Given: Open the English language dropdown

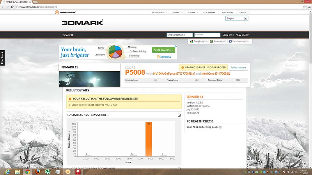Looking at the screenshot, I should tap(237, 18).
